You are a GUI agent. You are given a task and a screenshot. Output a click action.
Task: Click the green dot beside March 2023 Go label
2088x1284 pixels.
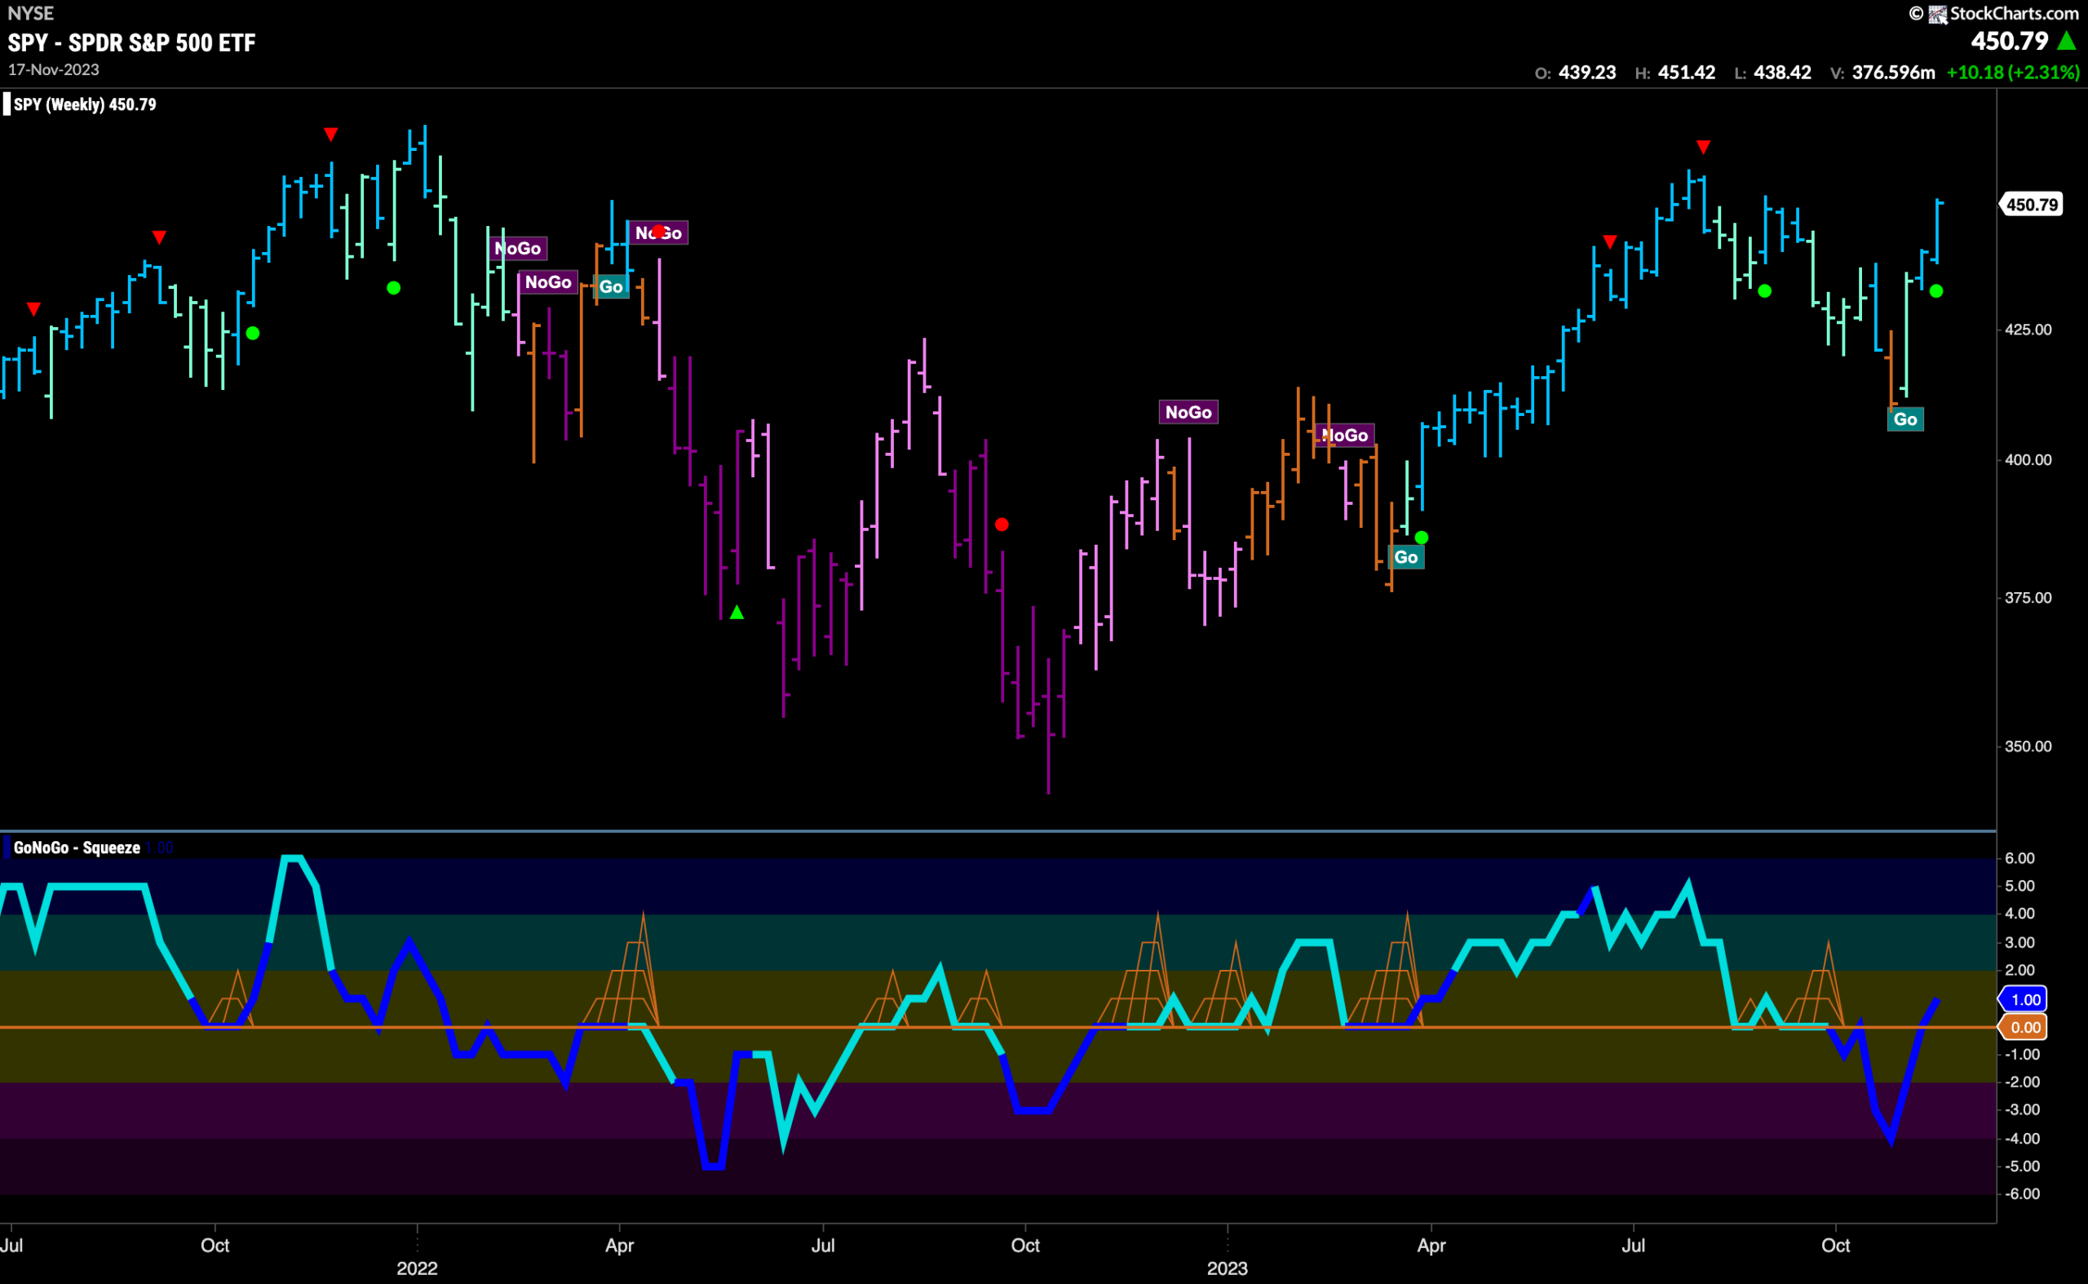pyautogui.click(x=1422, y=538)
